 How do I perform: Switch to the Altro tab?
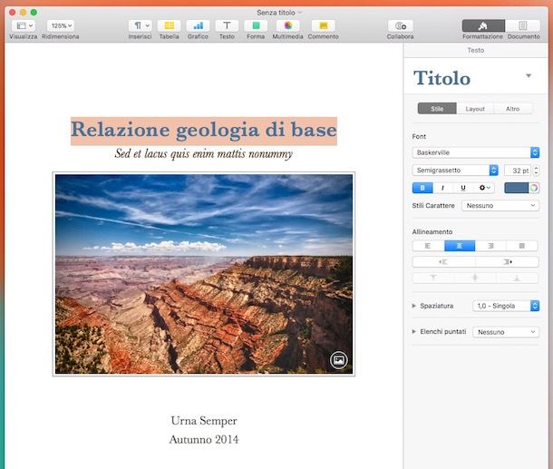513,109
